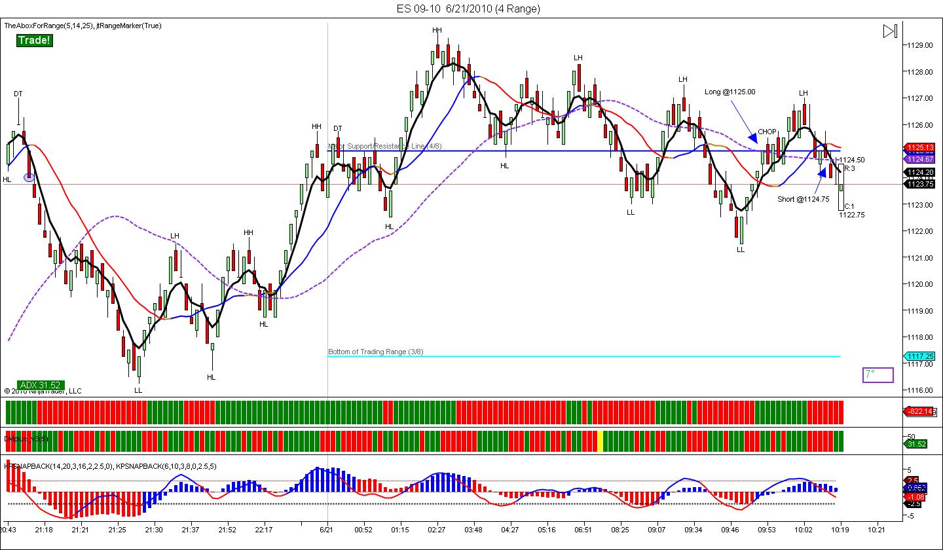Viewport: 943px width, 550px height.
Task: Click the green 31.52 indicator marker
Action: pyautogui.click(x=915, y=444)
